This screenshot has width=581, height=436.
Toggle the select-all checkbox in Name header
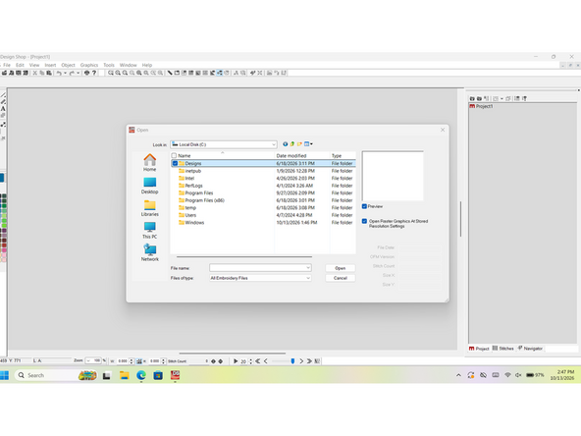pyautogui.click(x=174, y=156)
